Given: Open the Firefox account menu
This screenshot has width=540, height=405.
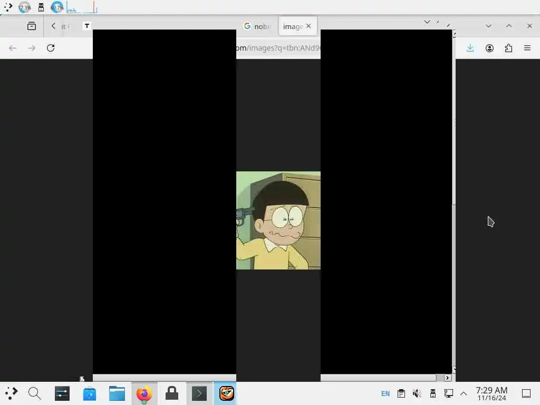Looking at the screenshot, I should point(489,48).
